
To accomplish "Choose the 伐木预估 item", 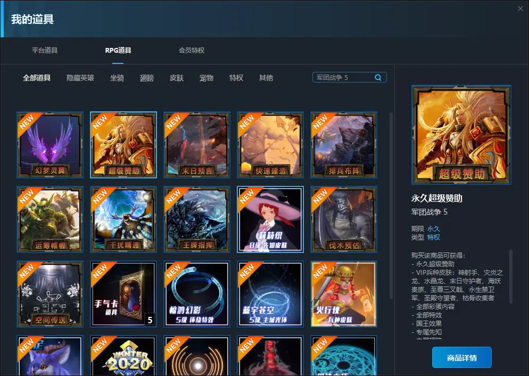I will (x=344, y=219).
